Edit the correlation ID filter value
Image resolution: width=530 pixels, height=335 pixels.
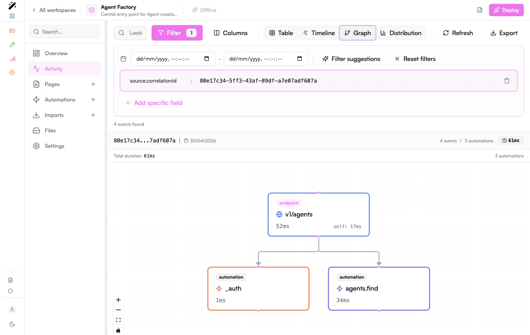click(x=346, y=81)
